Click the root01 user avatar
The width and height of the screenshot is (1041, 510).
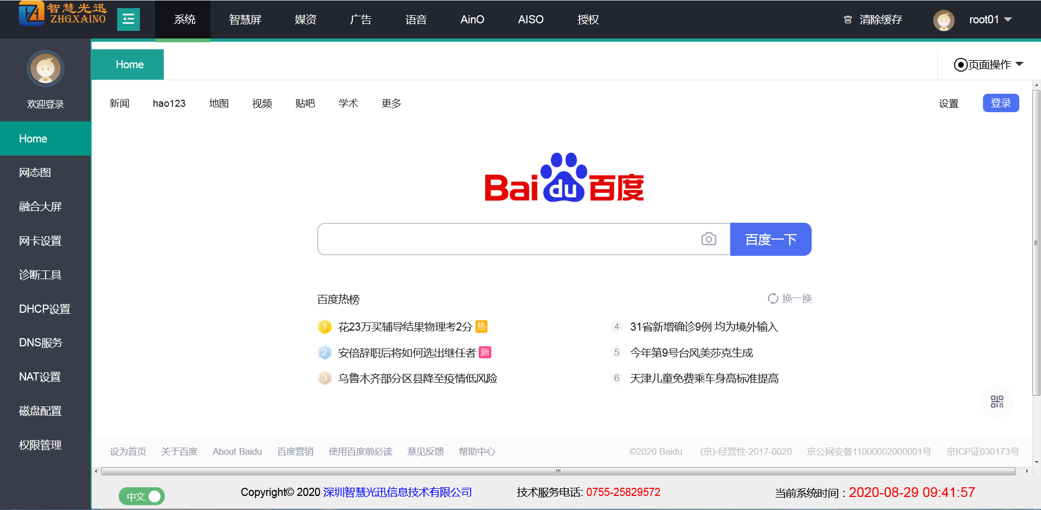[943, 20]
